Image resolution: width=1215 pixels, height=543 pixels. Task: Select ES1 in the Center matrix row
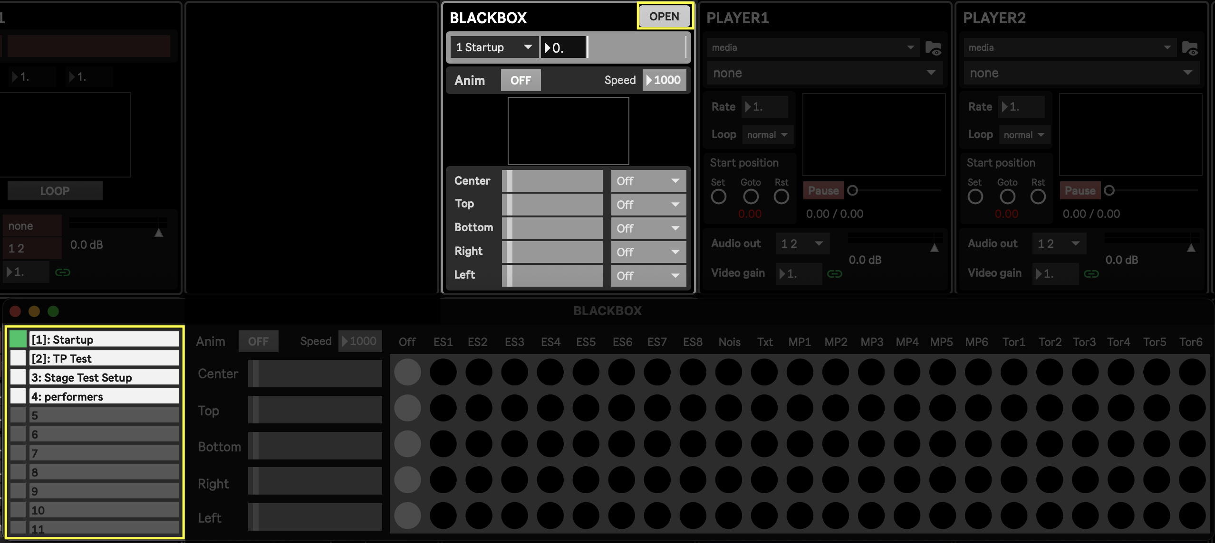pos(443,372)
